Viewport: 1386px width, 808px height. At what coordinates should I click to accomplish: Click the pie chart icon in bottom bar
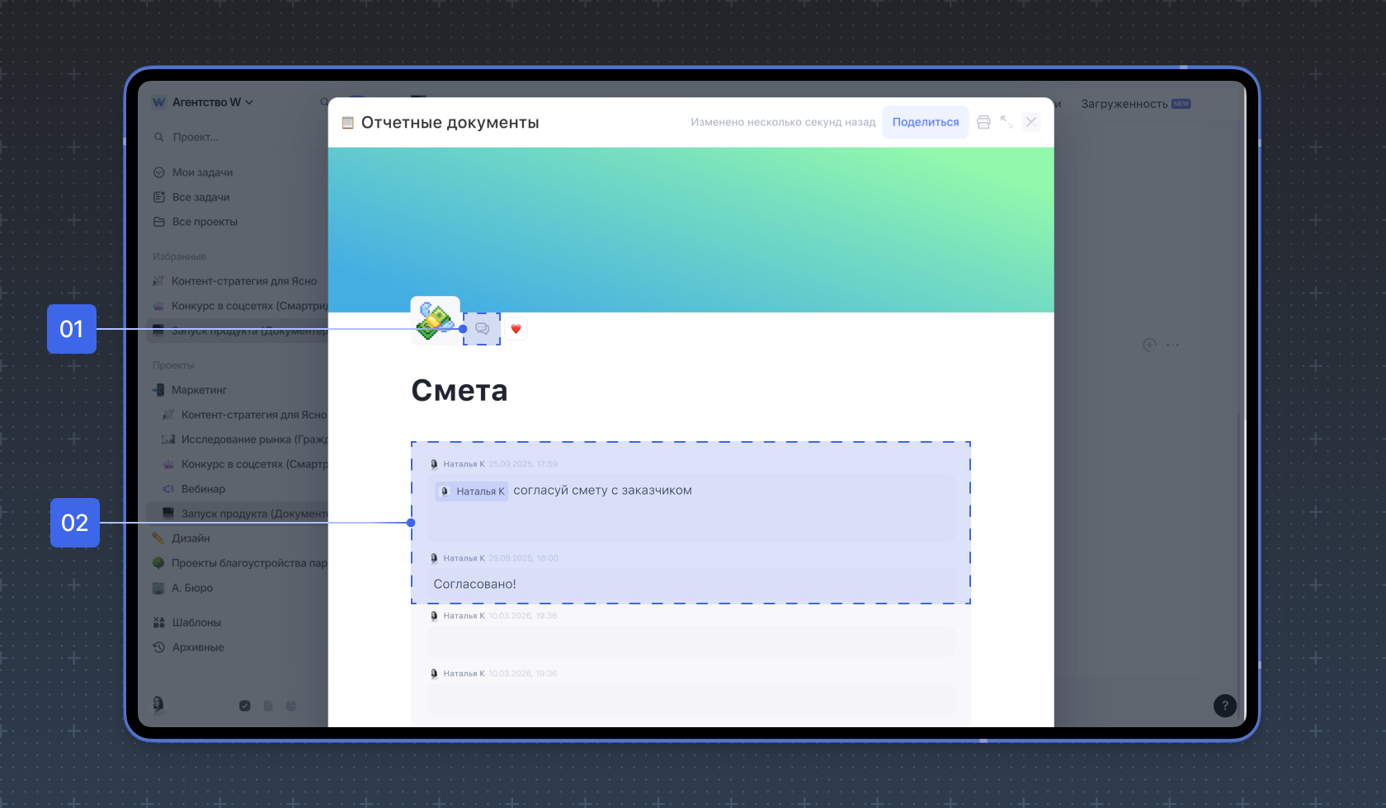pyautogui.click(x=291, y=706)
